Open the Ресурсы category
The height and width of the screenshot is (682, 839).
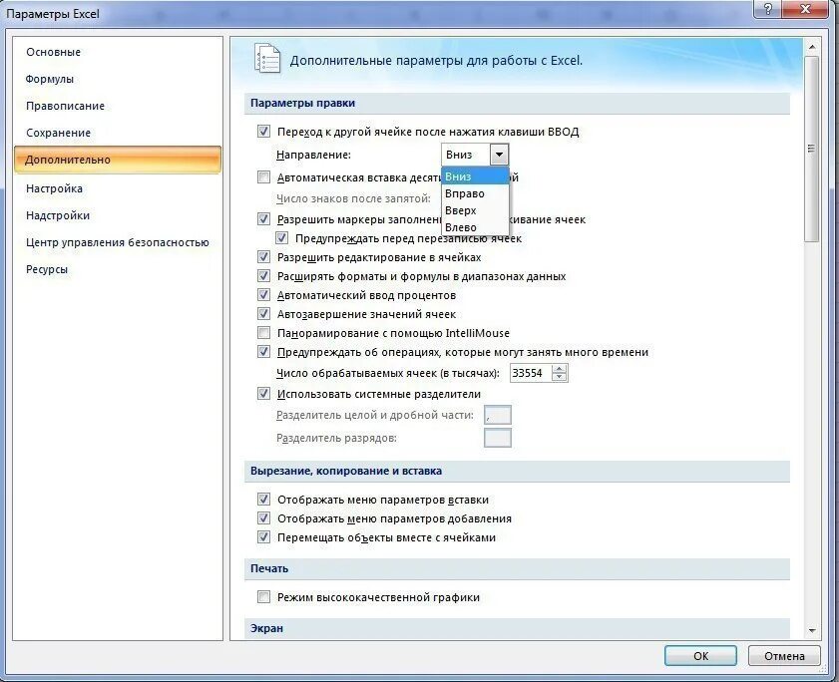[x=47, y=269]
